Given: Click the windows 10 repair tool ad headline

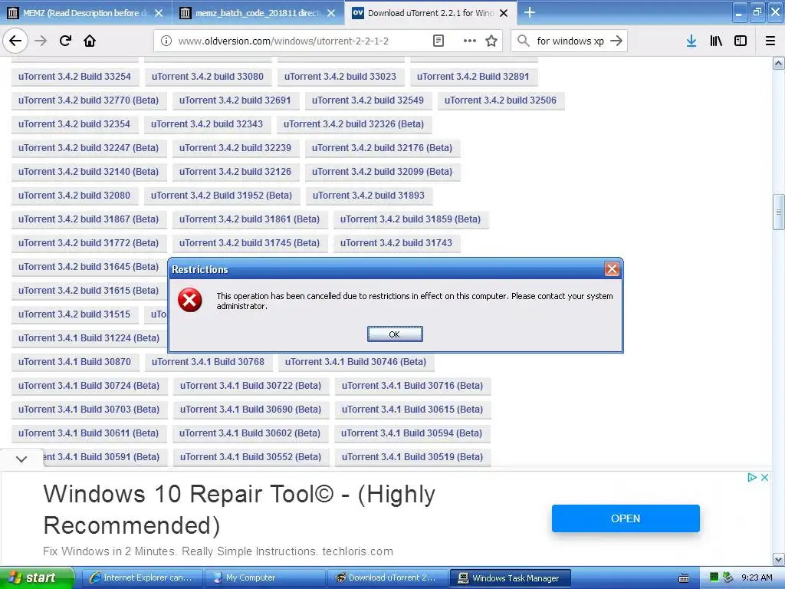Looking at the screenshot, I should (239, 509).
